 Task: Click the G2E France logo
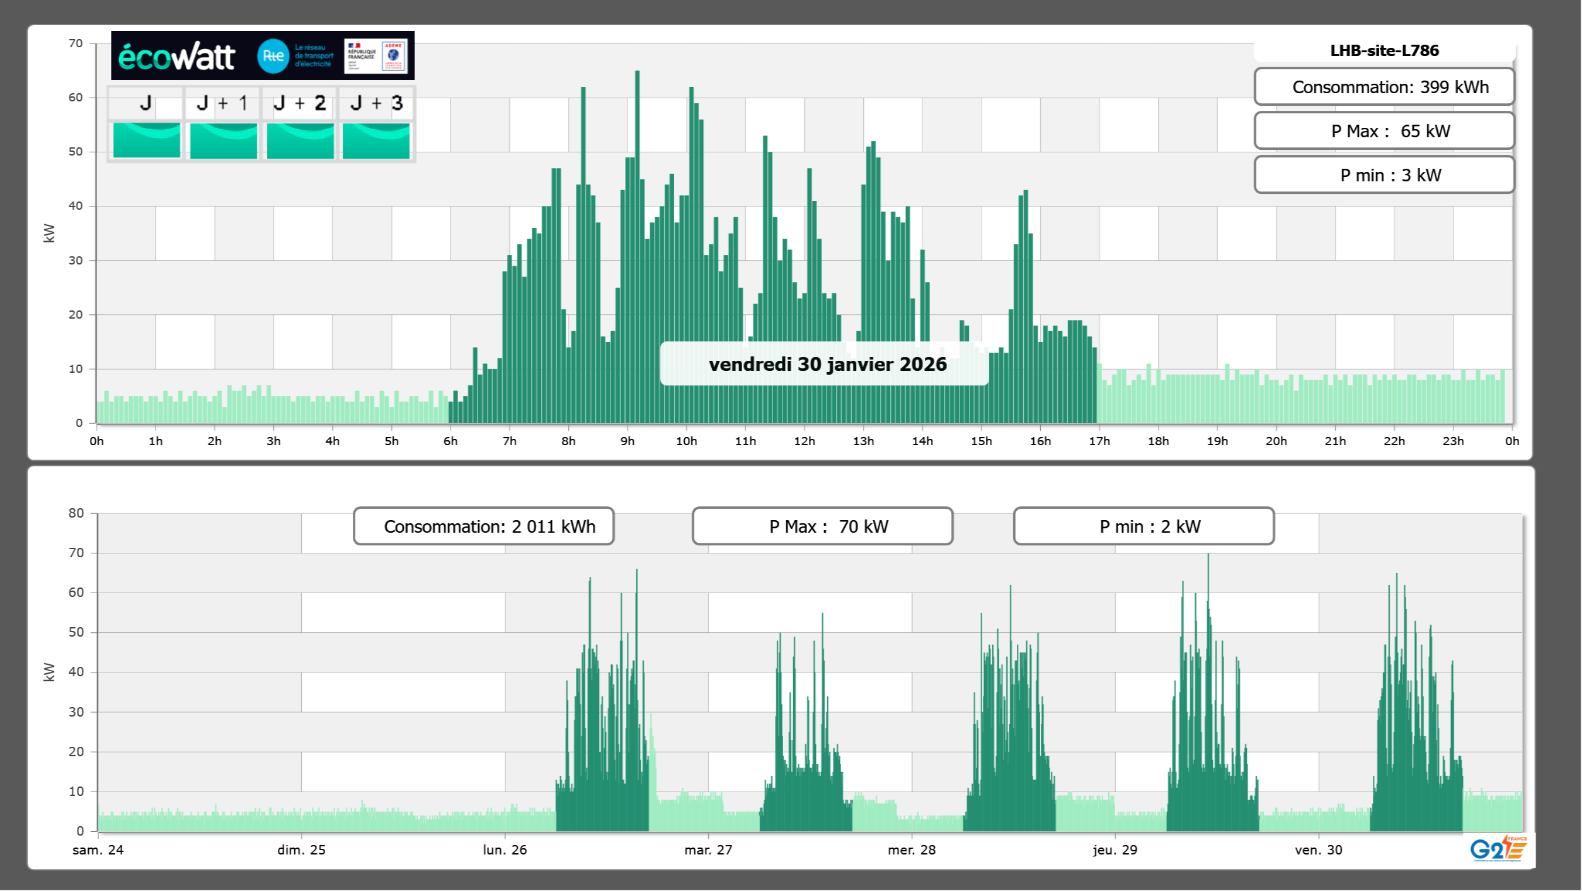(1498, 849)
